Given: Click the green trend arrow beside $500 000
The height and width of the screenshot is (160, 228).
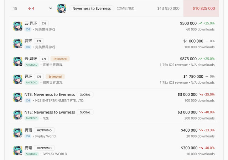Looking at the screenshot, I should pyautogui.click(x=200, y=23).
